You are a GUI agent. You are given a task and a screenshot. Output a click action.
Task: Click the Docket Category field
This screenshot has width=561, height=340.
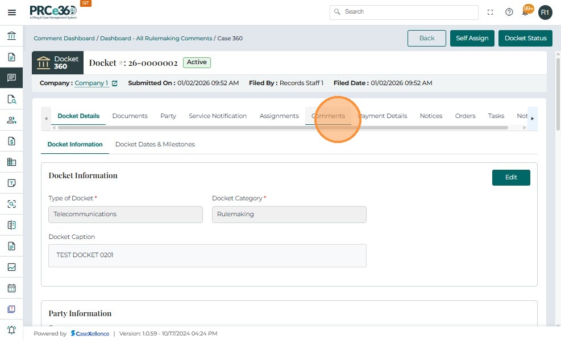[x=289, y=215]
